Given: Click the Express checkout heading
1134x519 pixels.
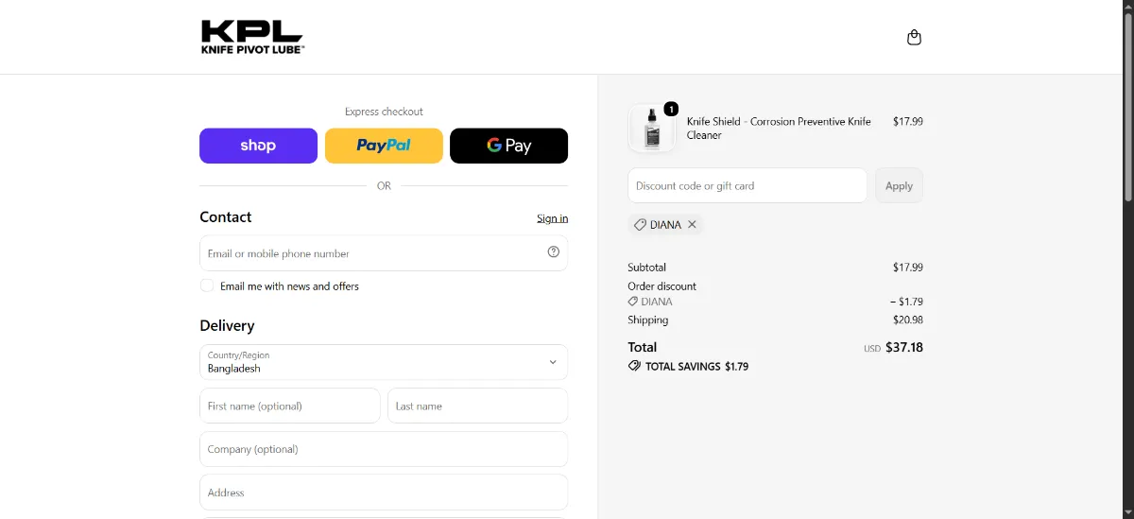Looking at the screenshot, I should click(384, 112).
